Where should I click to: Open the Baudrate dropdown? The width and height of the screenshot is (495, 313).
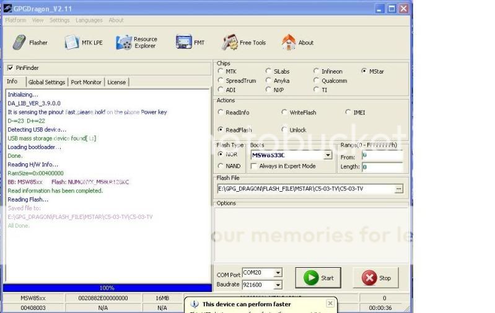point(278,285)
